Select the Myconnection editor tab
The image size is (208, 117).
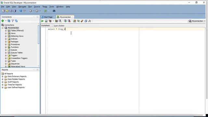65,17
